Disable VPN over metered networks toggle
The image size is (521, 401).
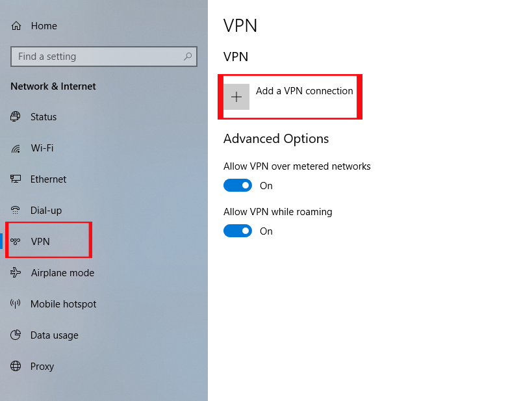[x=238, y=185]
